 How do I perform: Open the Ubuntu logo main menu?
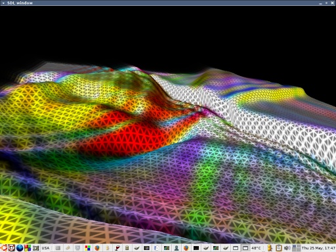point(4,248)
